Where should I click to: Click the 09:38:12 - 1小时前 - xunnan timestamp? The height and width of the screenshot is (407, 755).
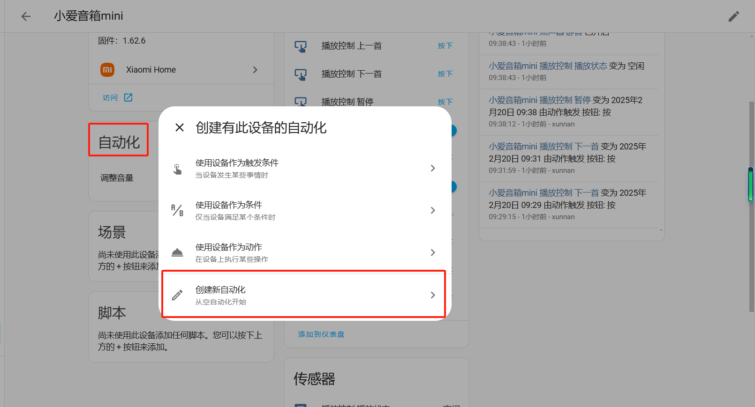click(532, 124)
